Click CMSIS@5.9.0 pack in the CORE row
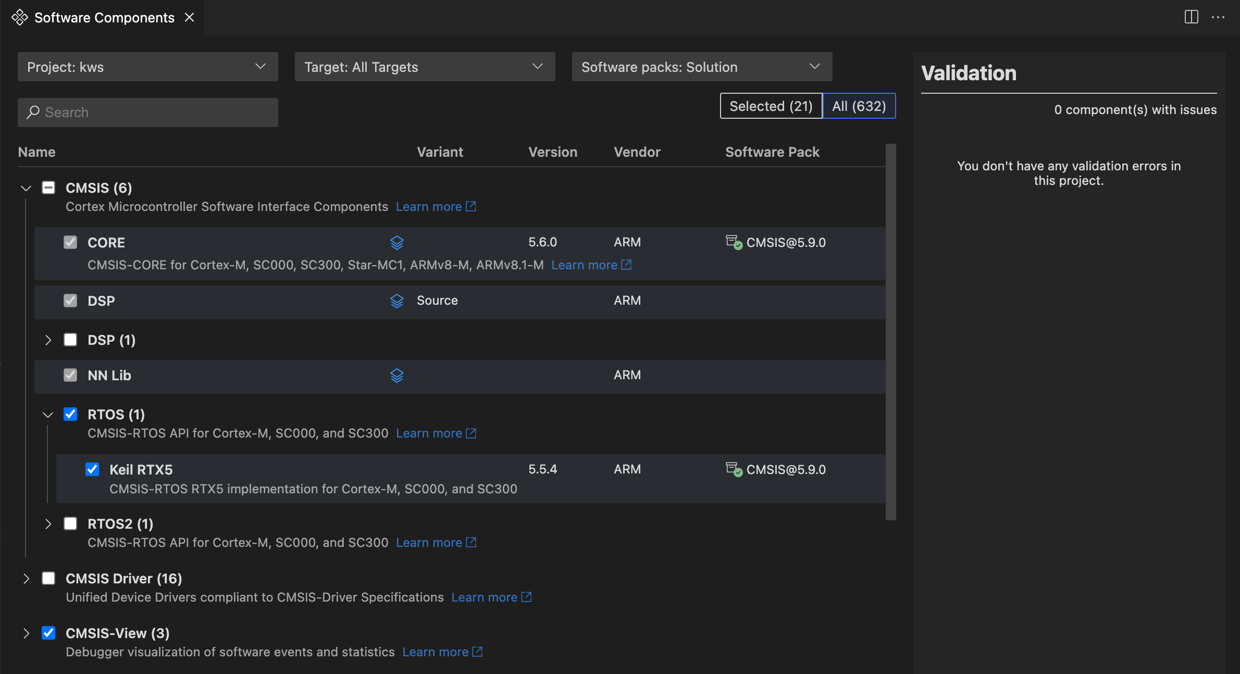This screenshot has height=674, width=1240. pos(786,242)
